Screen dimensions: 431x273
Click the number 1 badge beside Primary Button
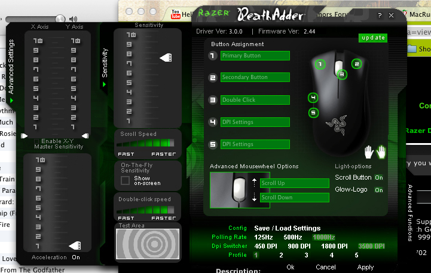tap(212, 56)
